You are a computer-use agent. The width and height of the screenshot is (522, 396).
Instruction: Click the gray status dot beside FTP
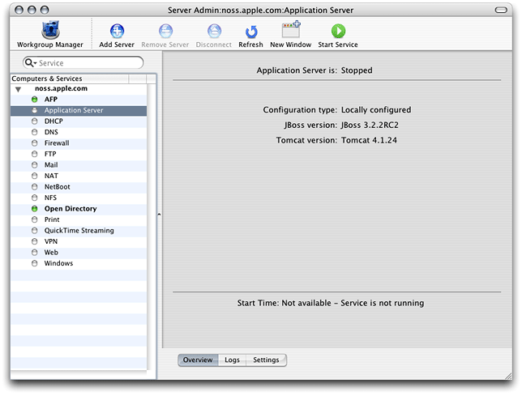click(x=34, y=154)
